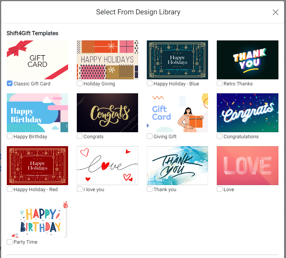Click the Classic Gift Card thumbnail image
This screenshot has height=258, width=286.
[x=37, y=60]
